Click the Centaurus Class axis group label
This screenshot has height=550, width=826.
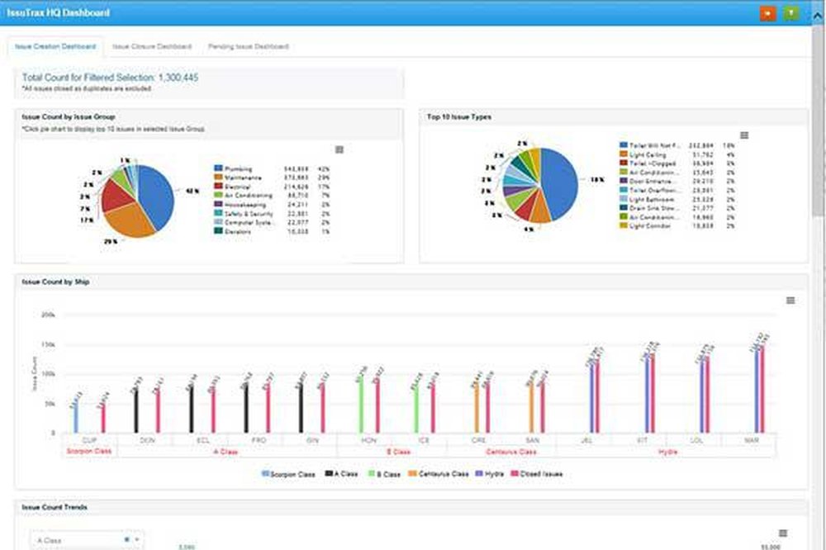tap(511, 452)
